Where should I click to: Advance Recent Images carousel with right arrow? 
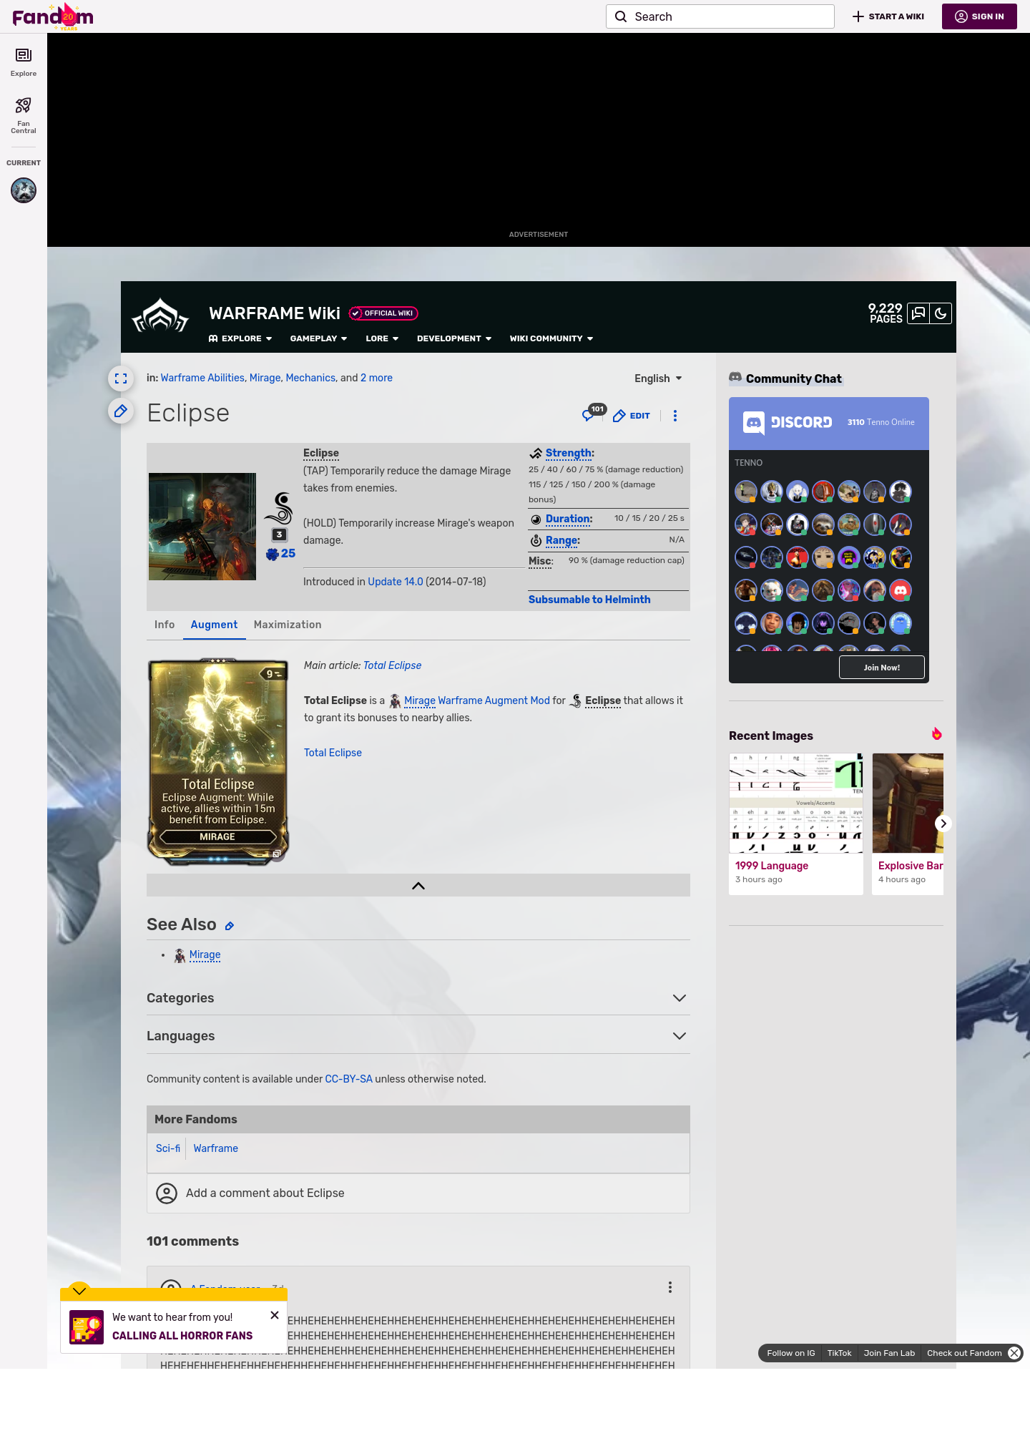943,824
